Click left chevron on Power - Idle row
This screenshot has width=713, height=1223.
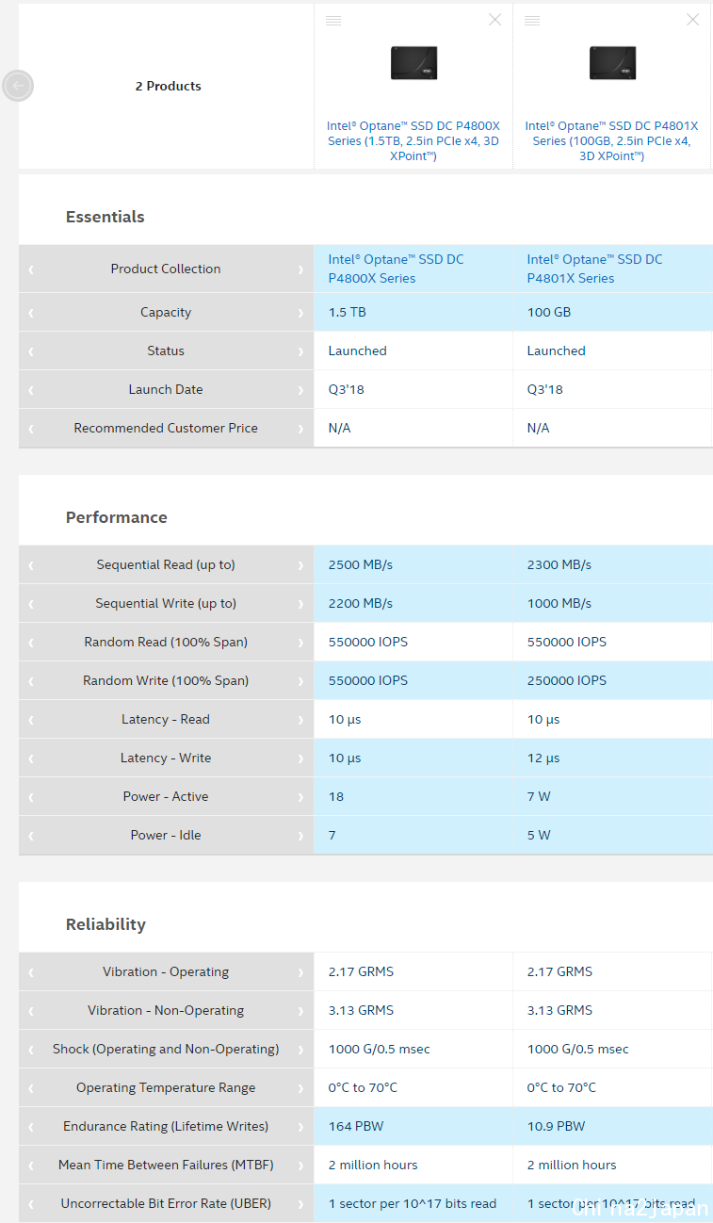[x=31, y=836]
